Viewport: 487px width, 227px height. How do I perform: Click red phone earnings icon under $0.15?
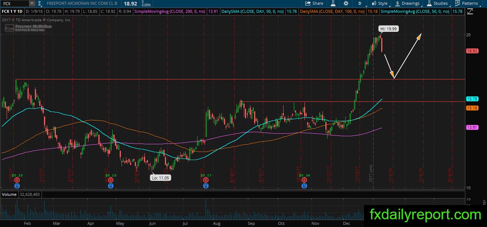coord(111,180)
